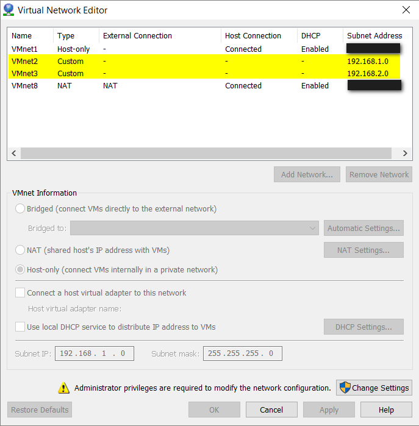Click the Apply button

[329, 410]
